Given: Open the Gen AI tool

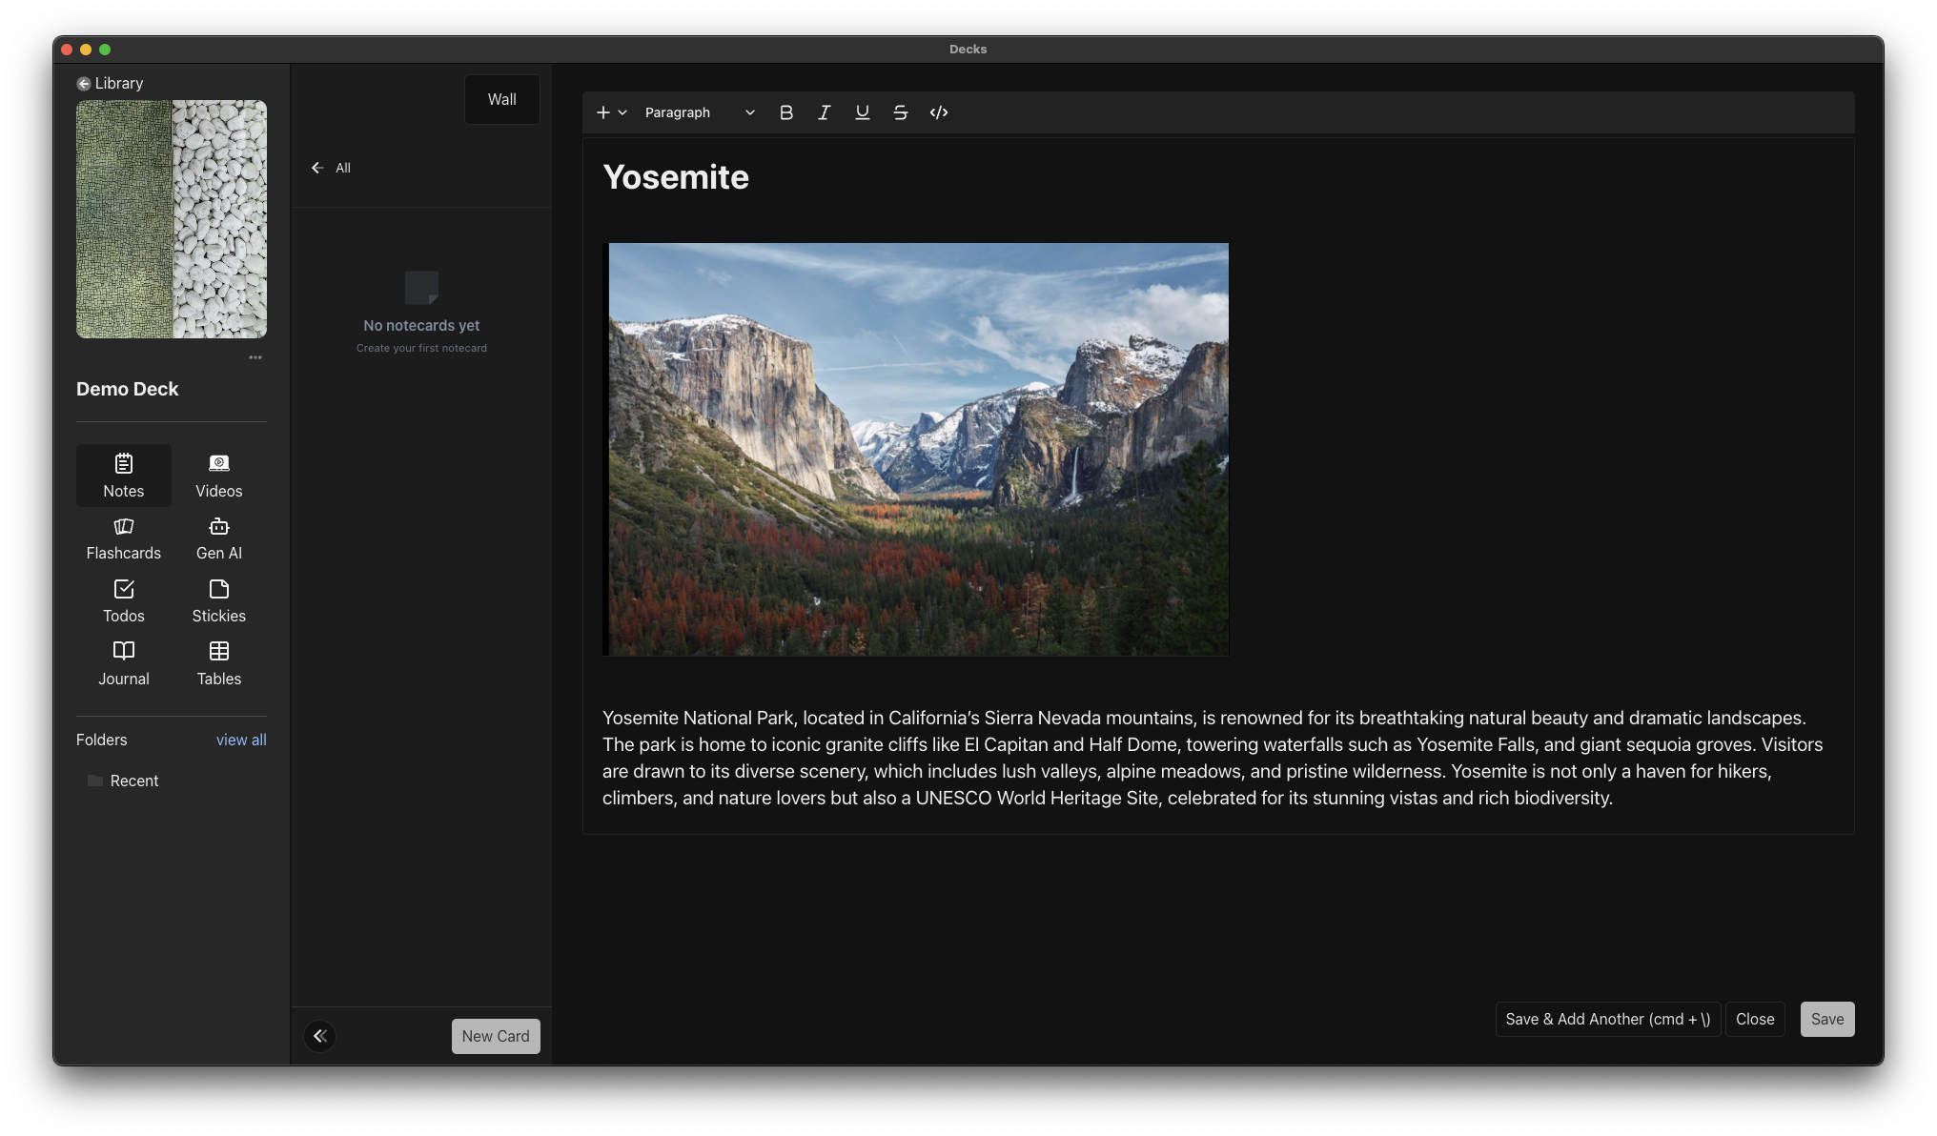Looking at the screenshot, I should [217, 538].
